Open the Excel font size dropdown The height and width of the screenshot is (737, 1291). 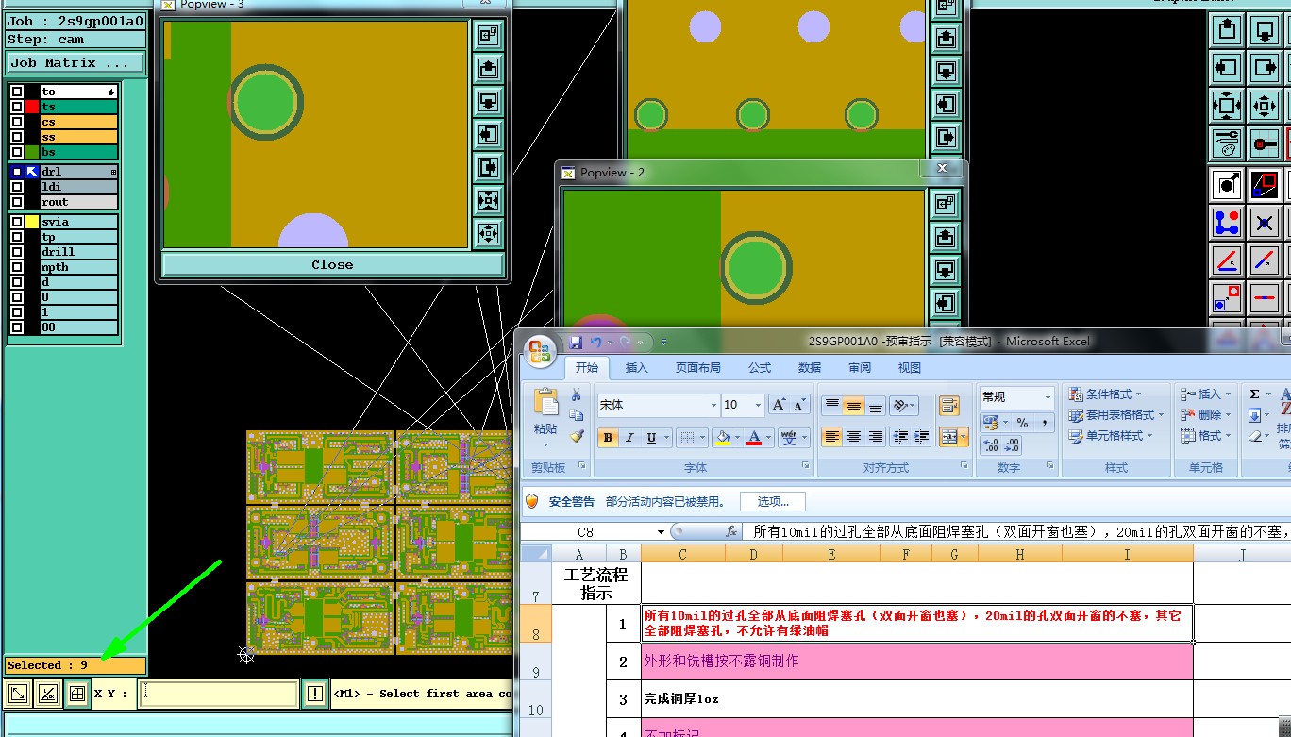click(758, 405)
